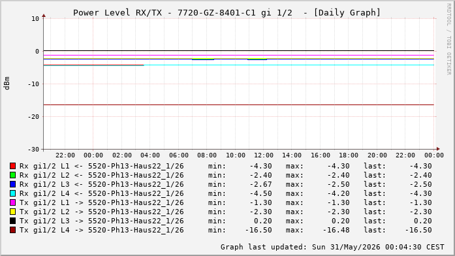Image resolution: width=455 pixels, height=256 pixels.
Task: Click the Rx L2 min value -2.40
Action: point(261,175)
